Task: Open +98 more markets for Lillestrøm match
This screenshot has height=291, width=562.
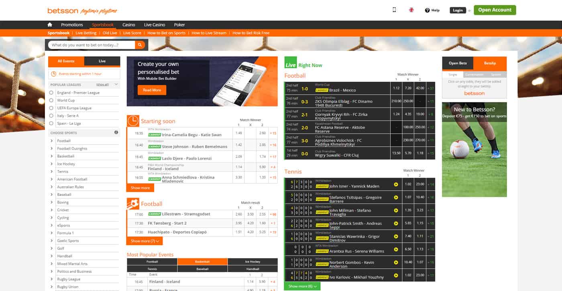Action: (273, 214)
